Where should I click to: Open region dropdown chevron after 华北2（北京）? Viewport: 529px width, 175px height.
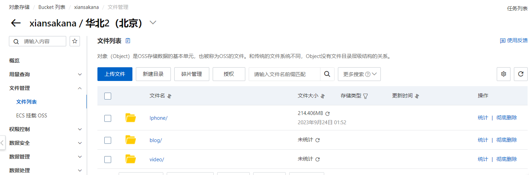153,23
